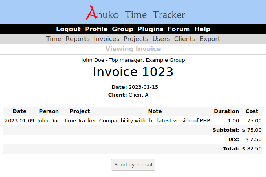Click the Invoice 1023 heading
The height and width of the screenshot is (177, 266).
click(x=133, y=72)
